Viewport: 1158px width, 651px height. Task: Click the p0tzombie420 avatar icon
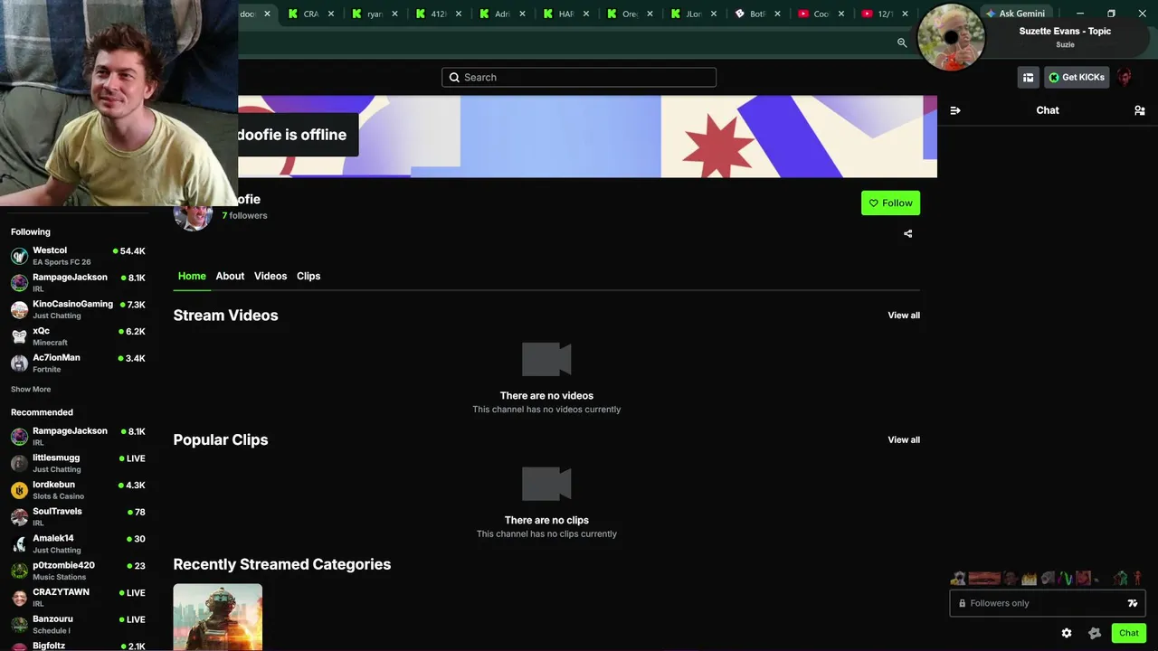click(x=19, y=571)
